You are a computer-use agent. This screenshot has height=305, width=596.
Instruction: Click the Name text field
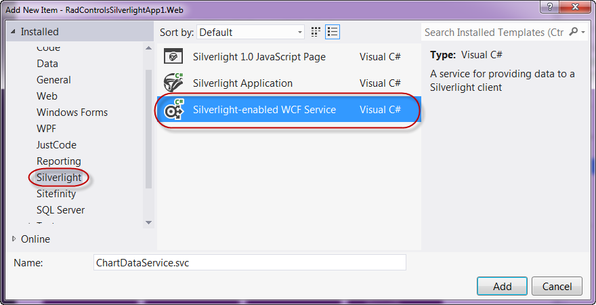[x=249, y=262]
